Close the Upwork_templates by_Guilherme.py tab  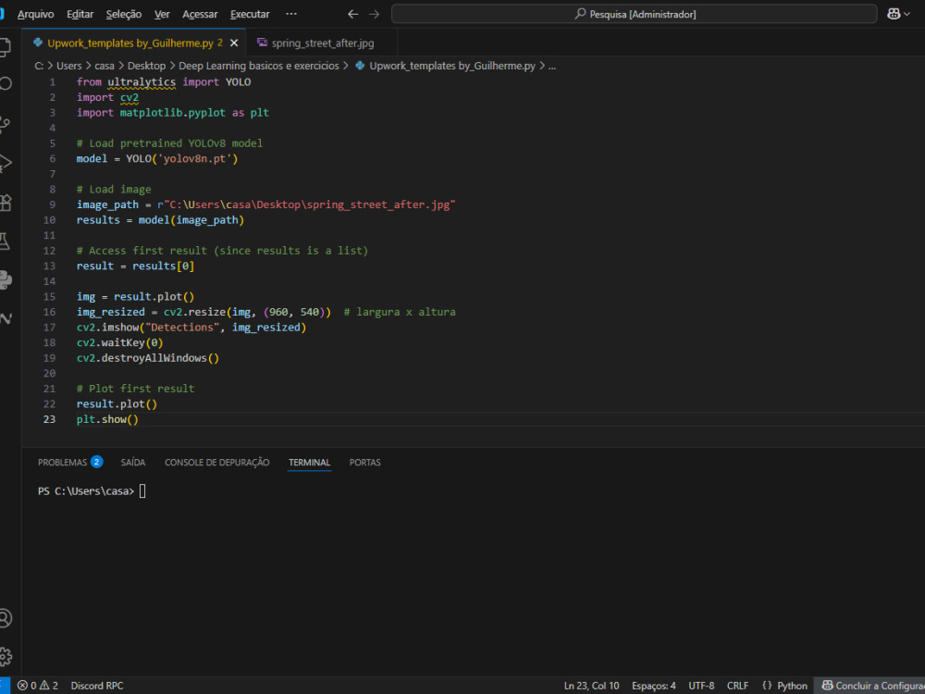(234, 43)
